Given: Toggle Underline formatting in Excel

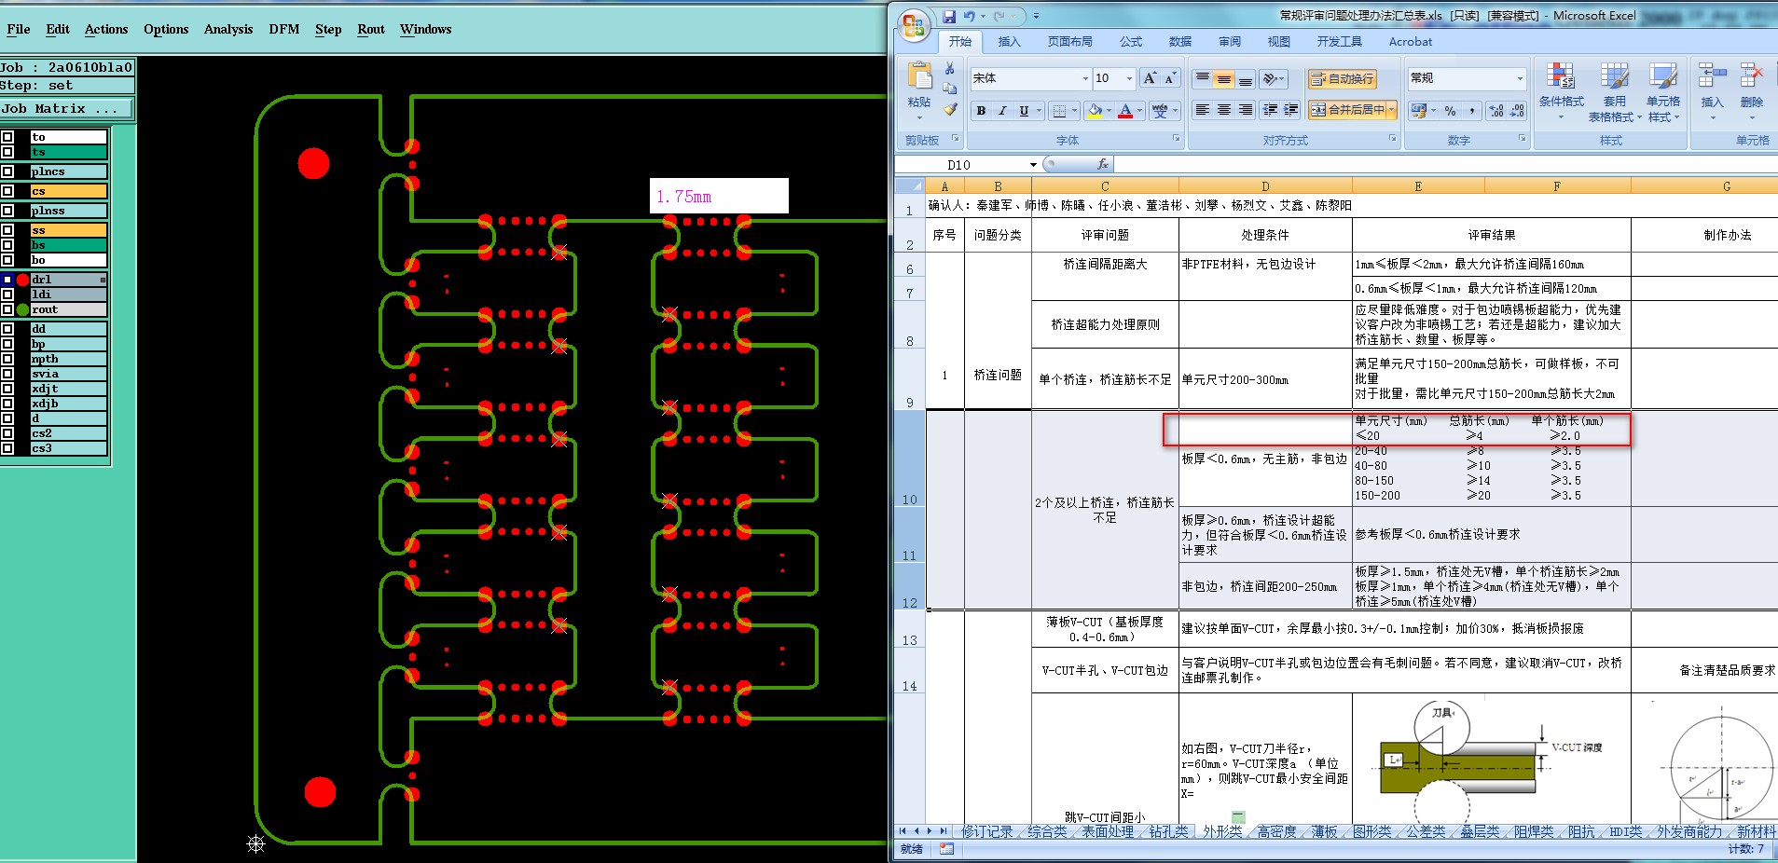Looking at the screenshot, I should click(x=1024, y=111).
